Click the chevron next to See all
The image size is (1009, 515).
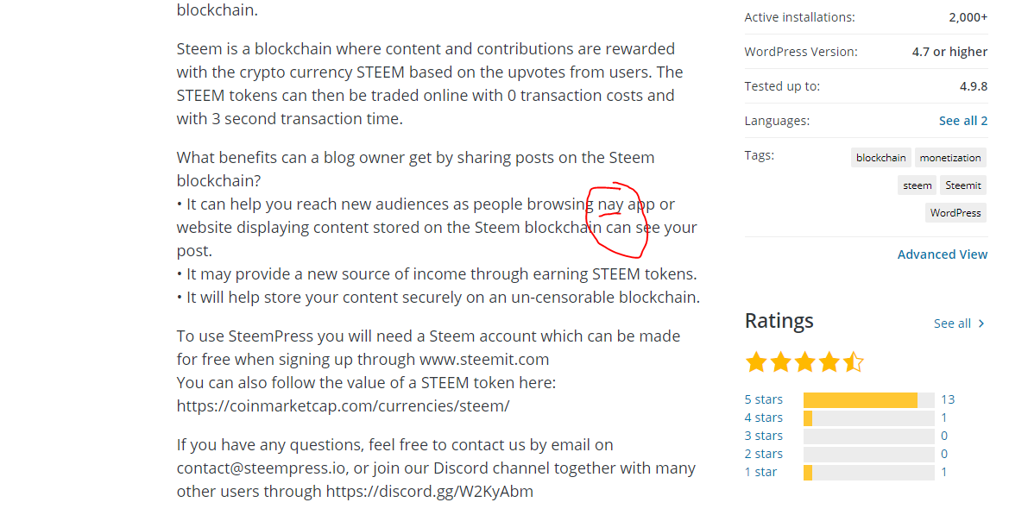pos(981,323)
